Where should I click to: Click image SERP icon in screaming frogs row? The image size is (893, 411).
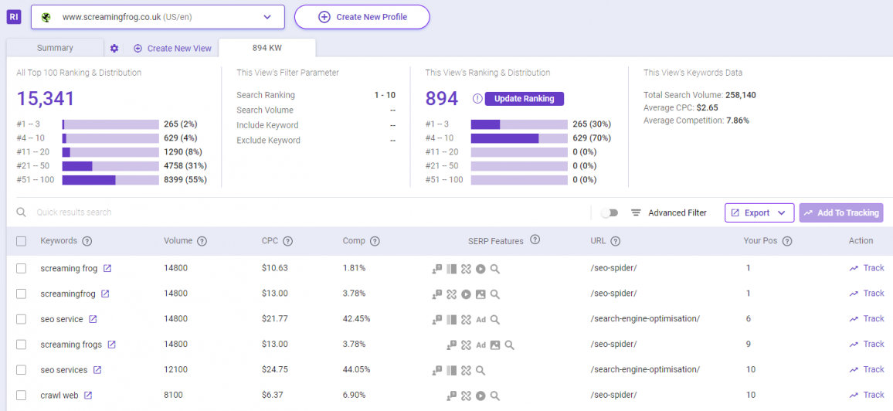(495, 345)
